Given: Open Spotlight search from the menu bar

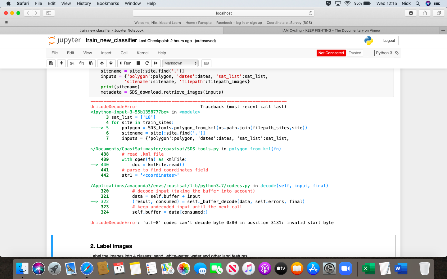Looking at the screenshot, I should click(x=418, y=3).
